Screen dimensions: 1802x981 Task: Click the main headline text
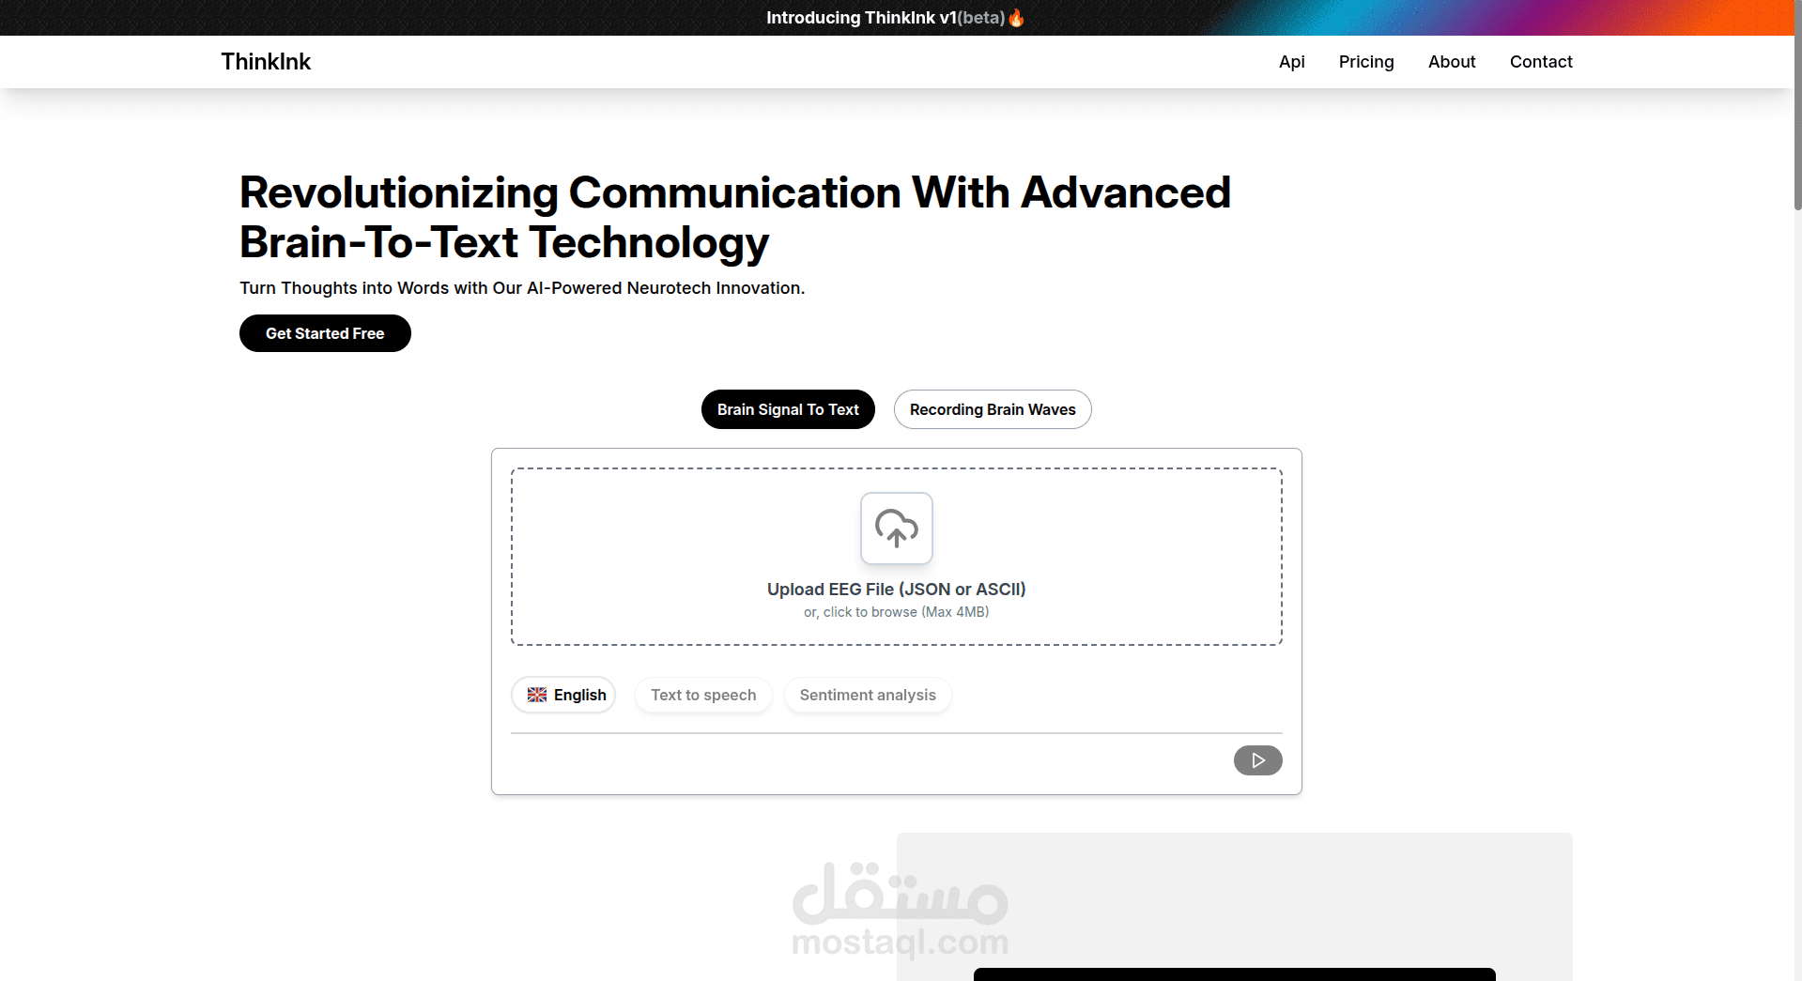tap(735, 217)
